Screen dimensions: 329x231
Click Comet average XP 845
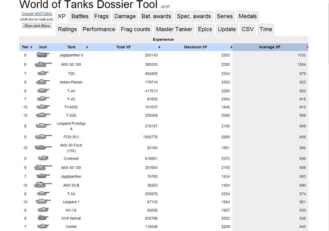[x=303, y=227]
